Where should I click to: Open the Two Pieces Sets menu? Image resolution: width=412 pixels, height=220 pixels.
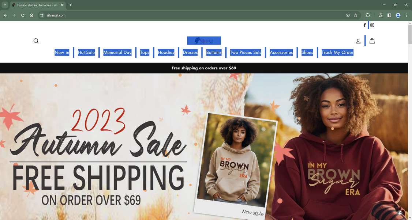(x=246, y=52)
